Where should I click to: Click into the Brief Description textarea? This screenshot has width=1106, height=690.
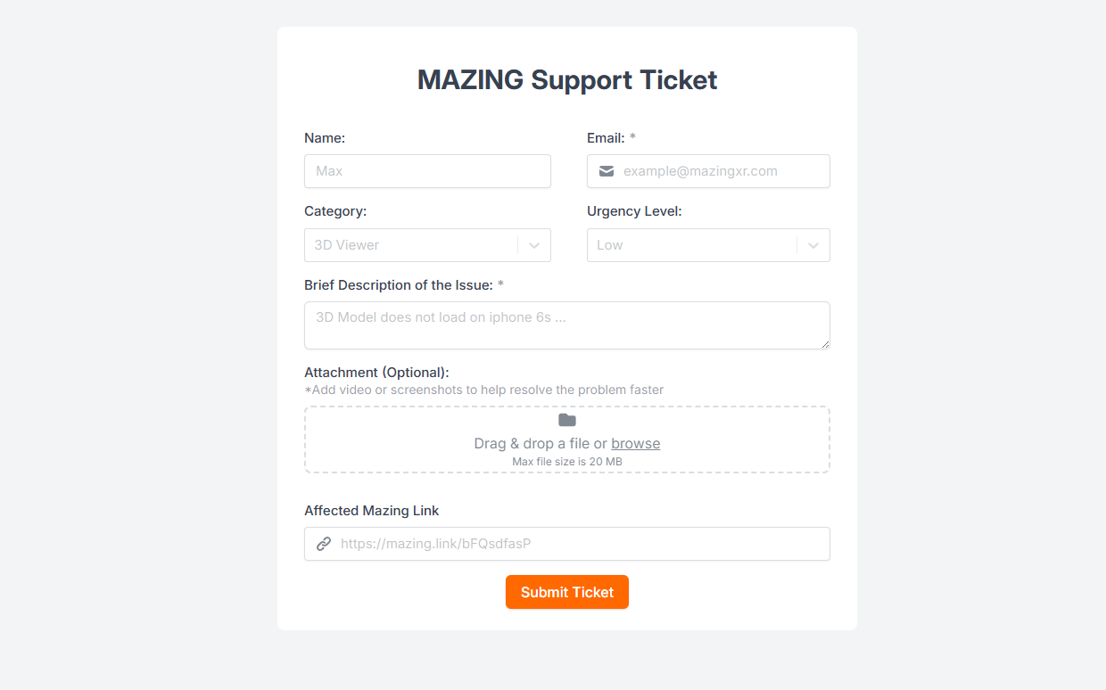point(566,325)
